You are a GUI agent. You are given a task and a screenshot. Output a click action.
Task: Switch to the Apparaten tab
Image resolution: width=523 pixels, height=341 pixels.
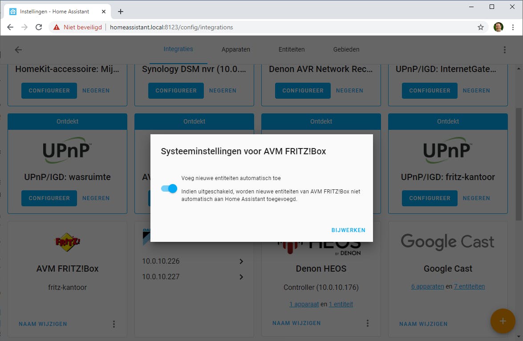(236, 49)
